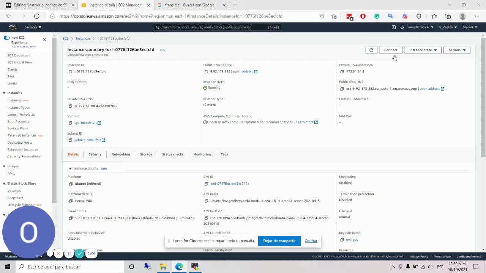
Task: Copy the Private IPv4 DNS name
Action: coord(70,106)
